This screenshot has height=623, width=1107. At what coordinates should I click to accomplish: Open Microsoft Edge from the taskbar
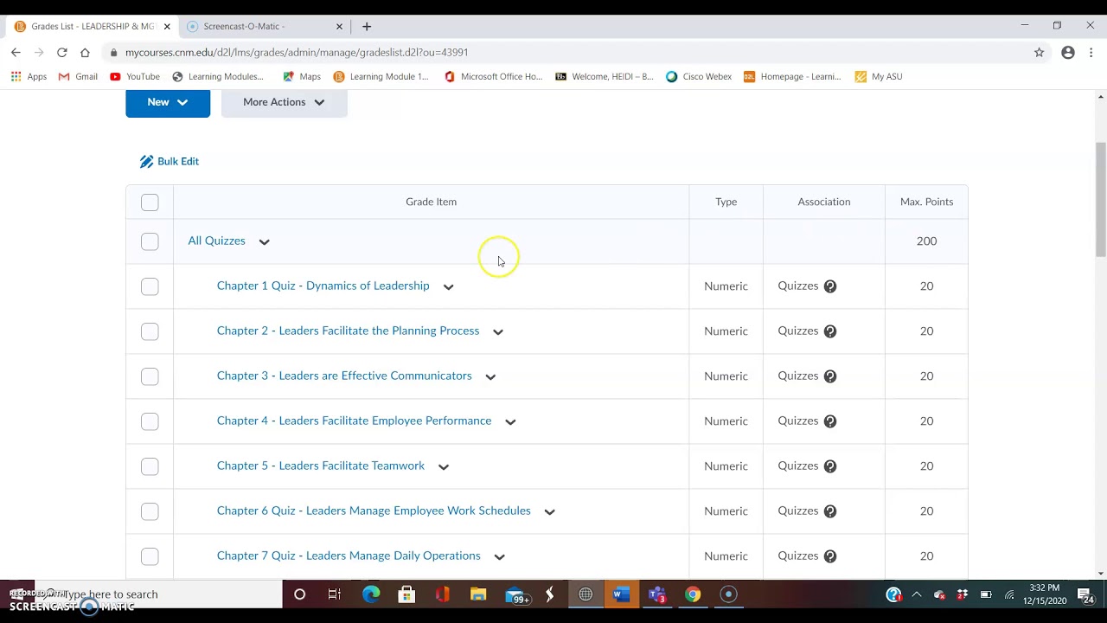coord(371,594)
